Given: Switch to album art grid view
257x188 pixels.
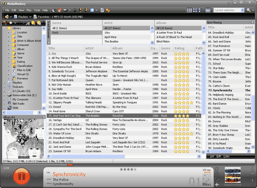Looking at the screenshot, I should click(195, 10).
